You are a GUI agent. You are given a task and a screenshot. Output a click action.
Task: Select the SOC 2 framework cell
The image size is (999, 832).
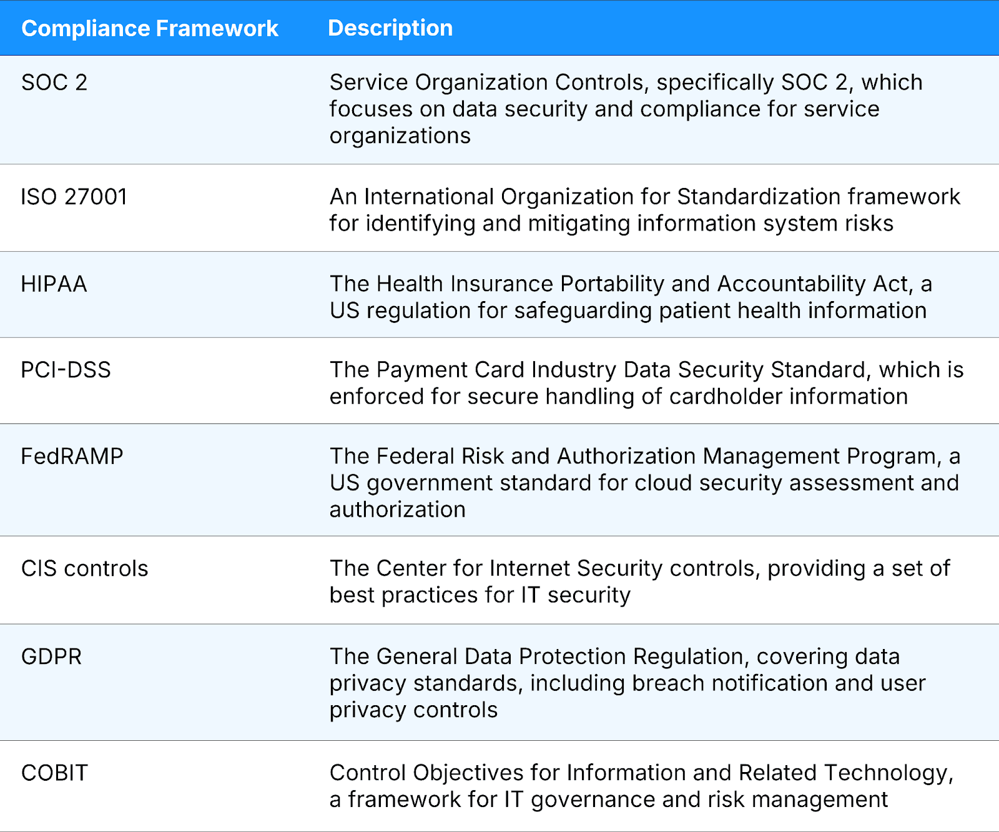[54, 82]
